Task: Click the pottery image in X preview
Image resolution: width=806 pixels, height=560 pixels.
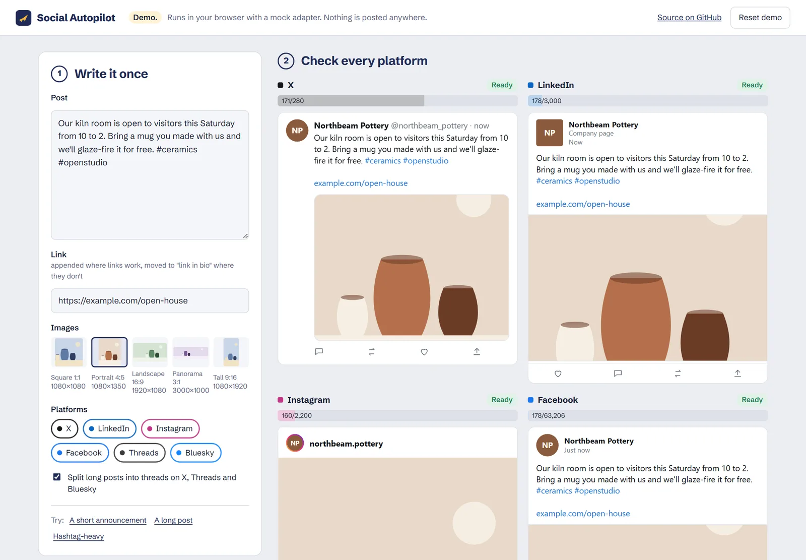Action: [412, 267]
